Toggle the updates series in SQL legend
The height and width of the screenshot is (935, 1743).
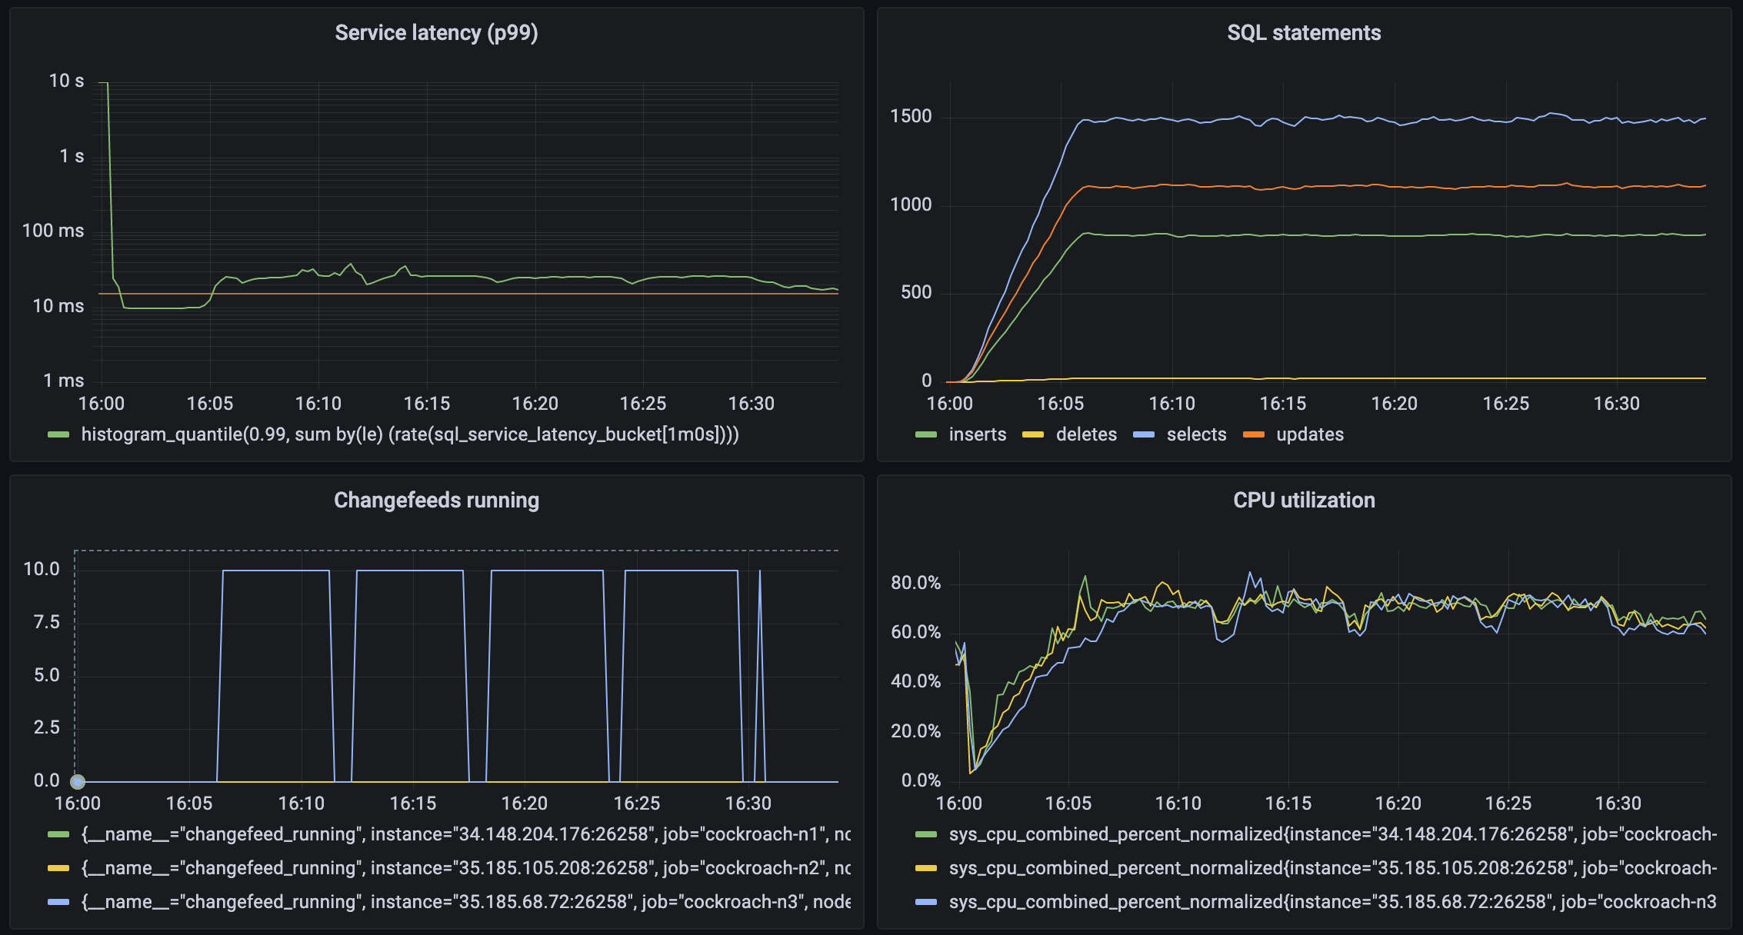click(x=1310, y=434)
